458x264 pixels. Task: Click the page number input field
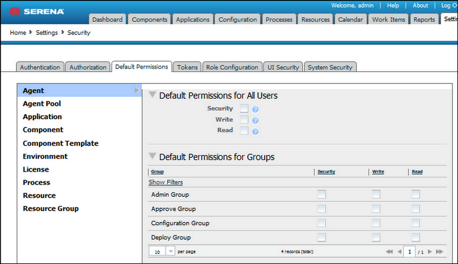410,251
